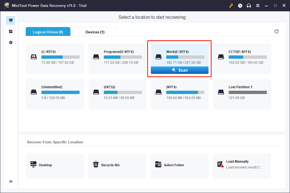
Task: Click the headphones support icon
Action: [x=249, y=6]
